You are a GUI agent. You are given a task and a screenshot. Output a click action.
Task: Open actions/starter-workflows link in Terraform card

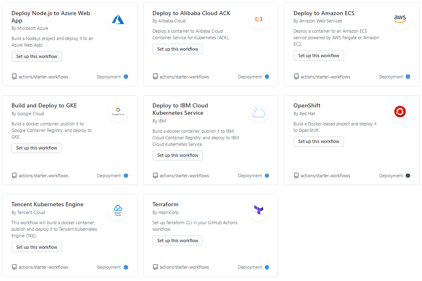pyautogui.click(x=184, y=267)
